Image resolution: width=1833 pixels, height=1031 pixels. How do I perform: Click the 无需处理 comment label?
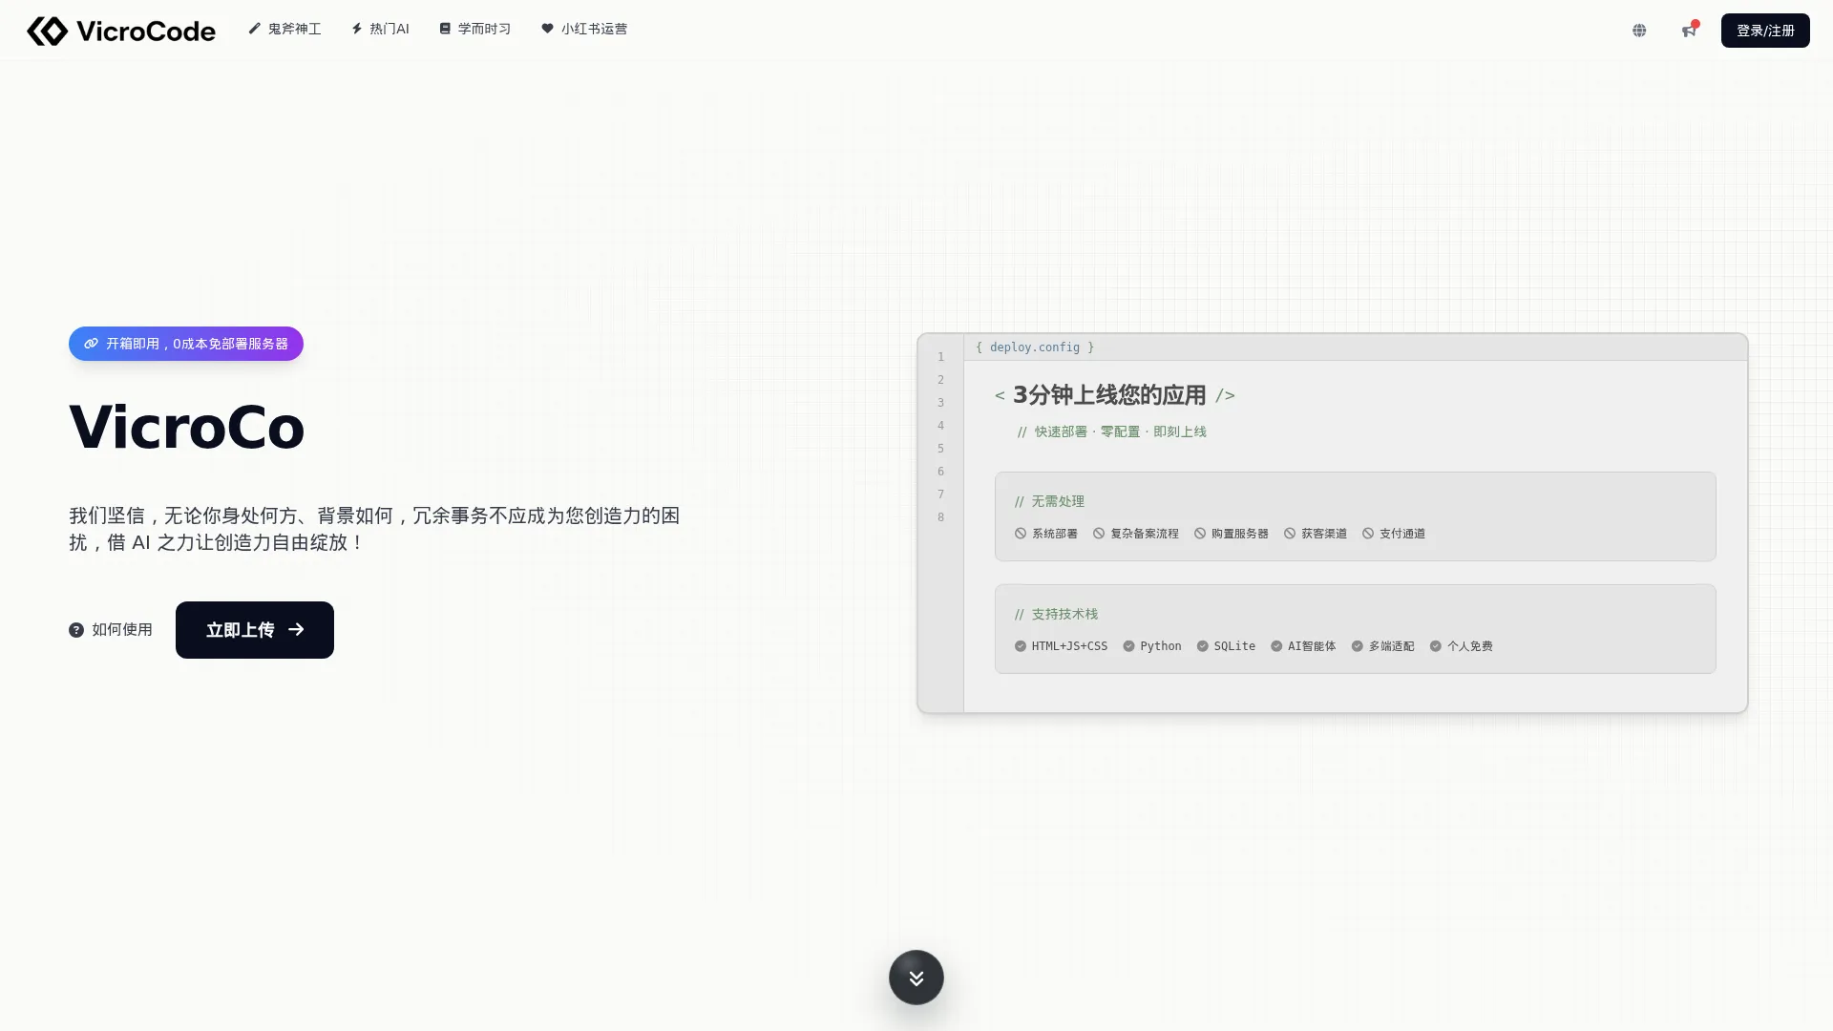1049,501
